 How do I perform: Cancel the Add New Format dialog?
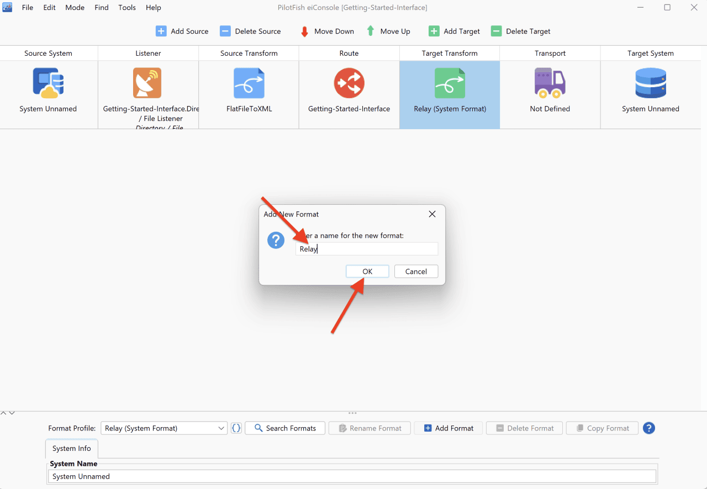pos(416,271)
